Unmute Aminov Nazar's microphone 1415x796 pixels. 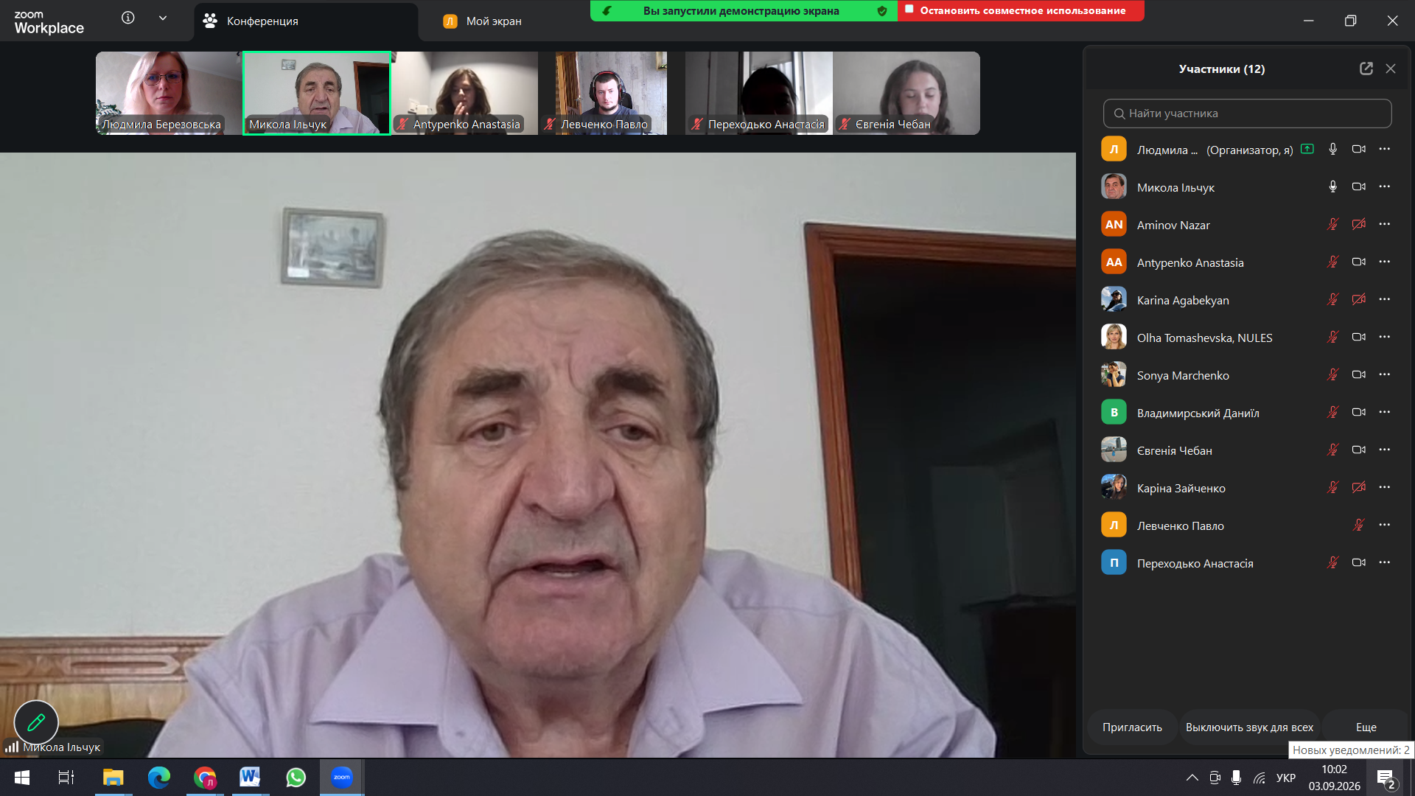[1332, 224]
